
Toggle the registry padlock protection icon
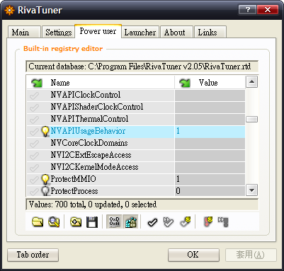130,221
